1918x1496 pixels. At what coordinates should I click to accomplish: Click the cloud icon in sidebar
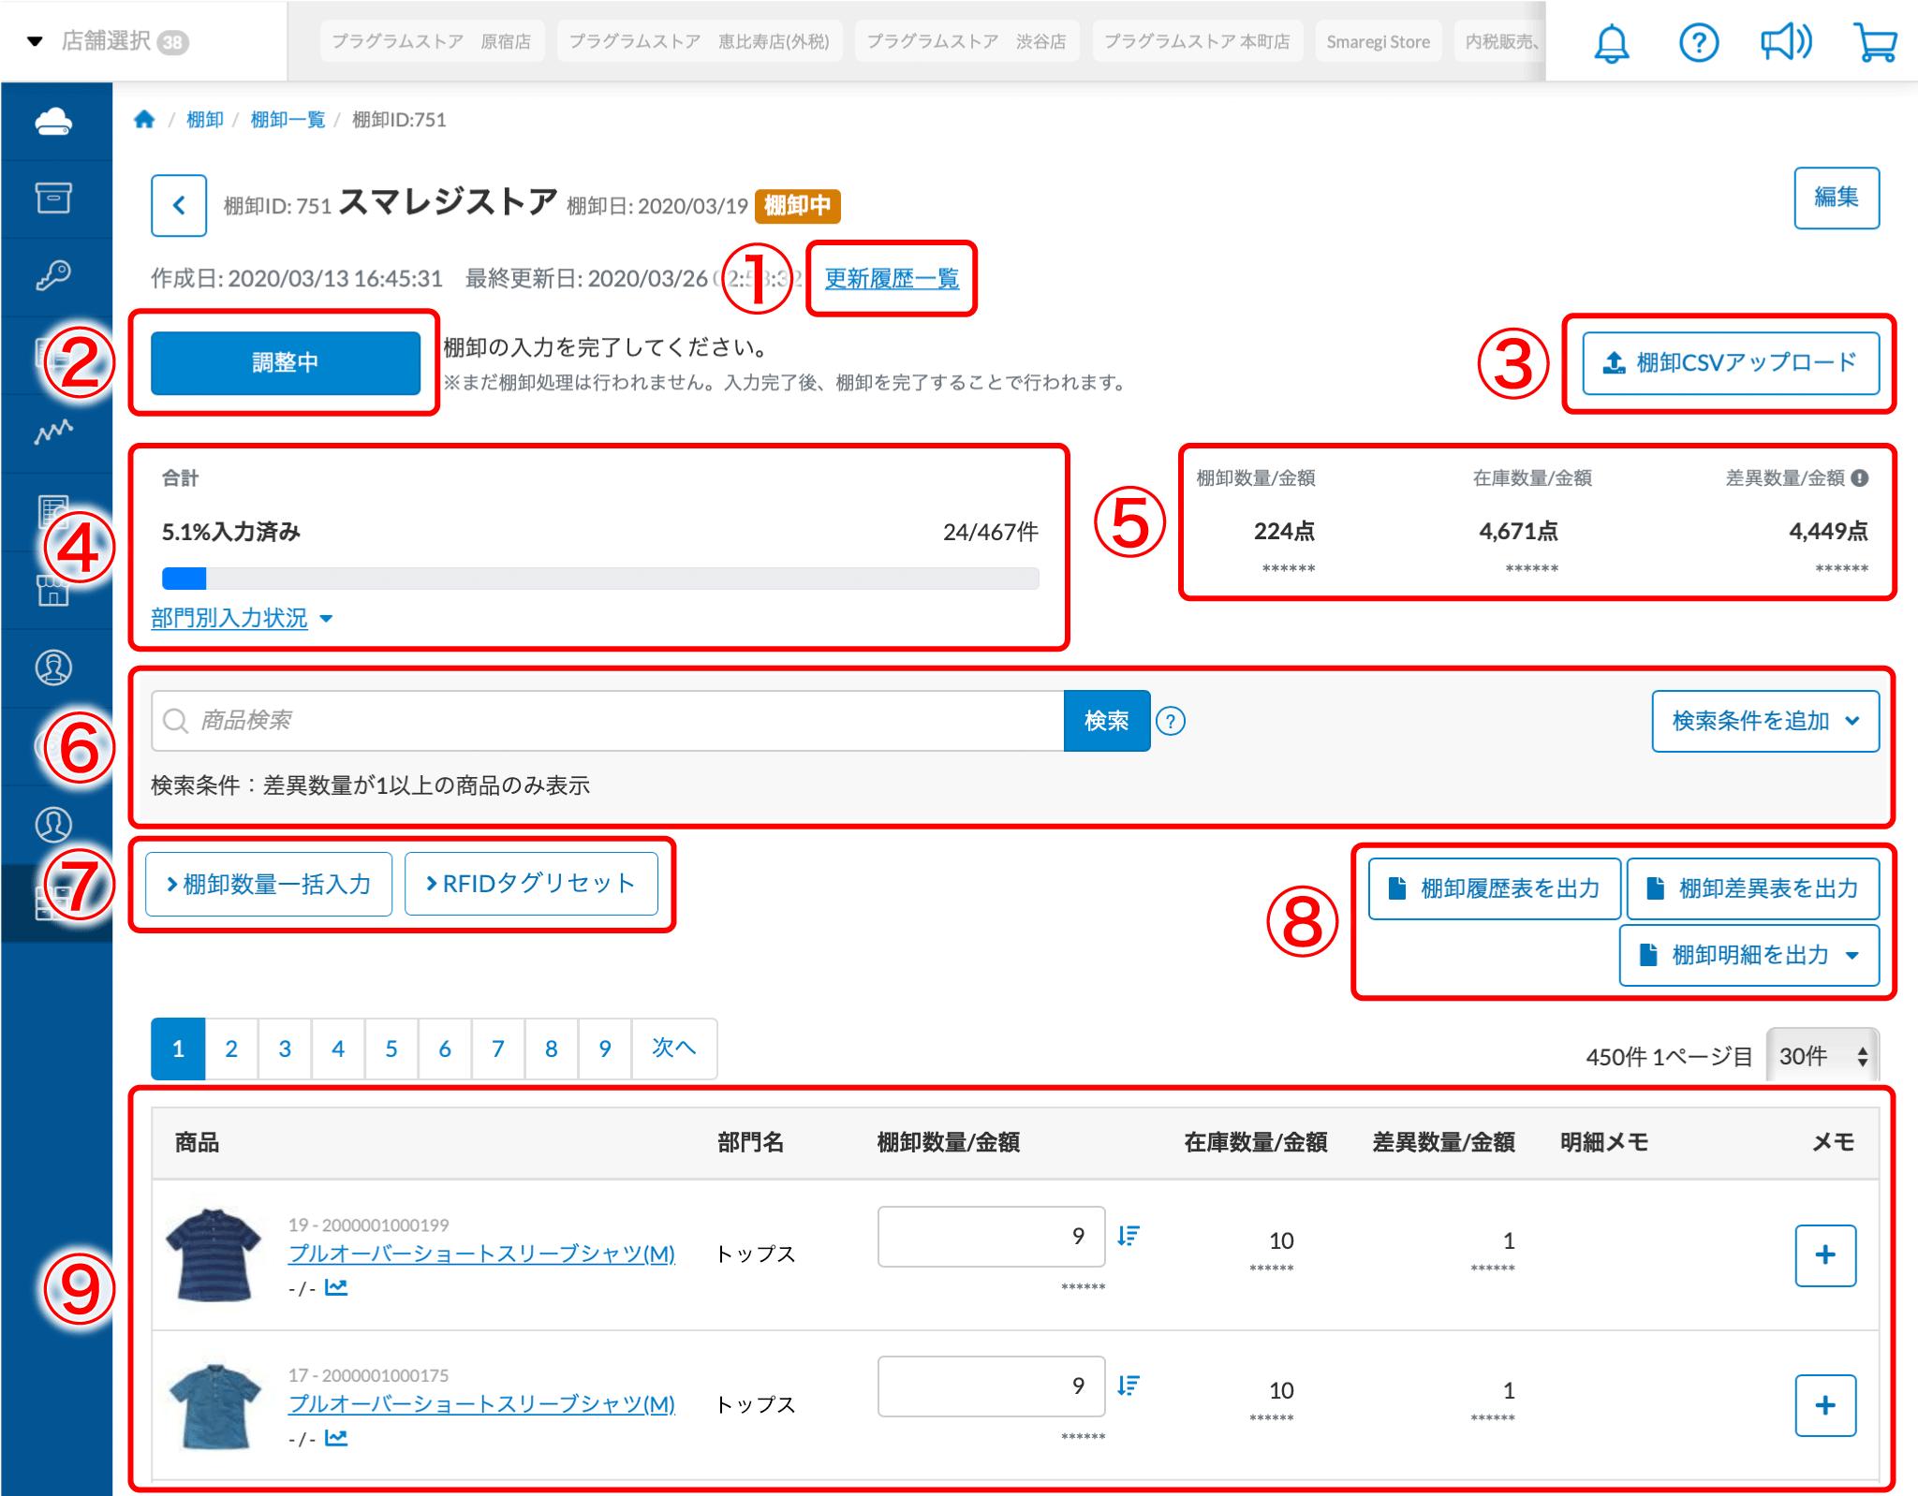tap(53, 122)
